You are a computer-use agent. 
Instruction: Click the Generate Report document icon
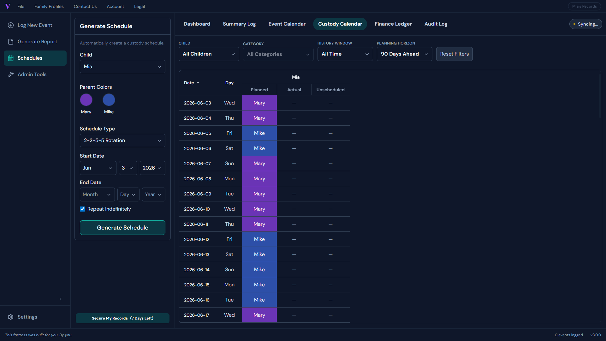[x=11, y=42]
